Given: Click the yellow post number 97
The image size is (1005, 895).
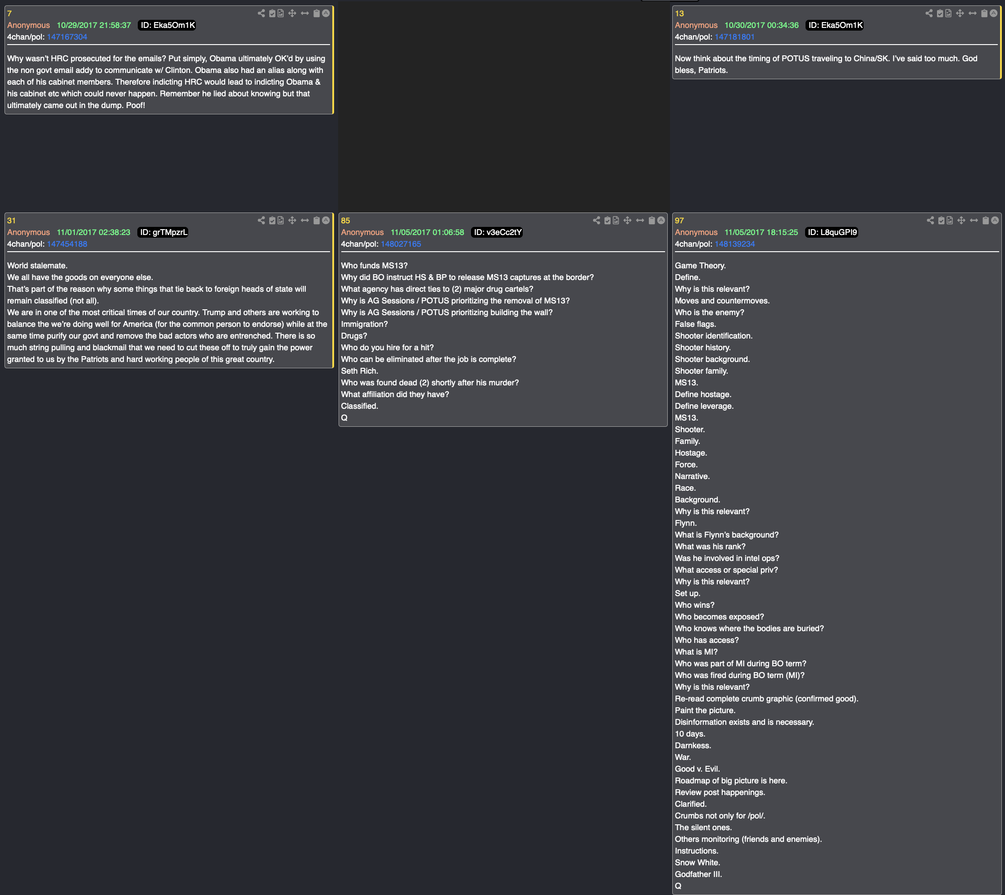Looking at the screenshot, I should [679, 220].
